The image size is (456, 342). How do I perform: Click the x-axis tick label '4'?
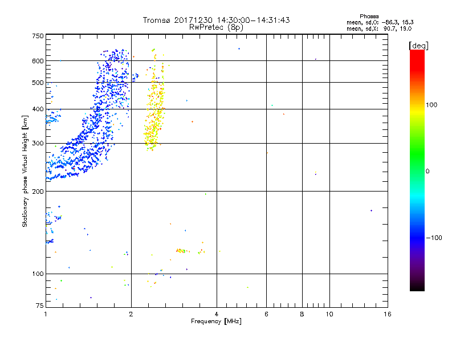coord(217,314)
